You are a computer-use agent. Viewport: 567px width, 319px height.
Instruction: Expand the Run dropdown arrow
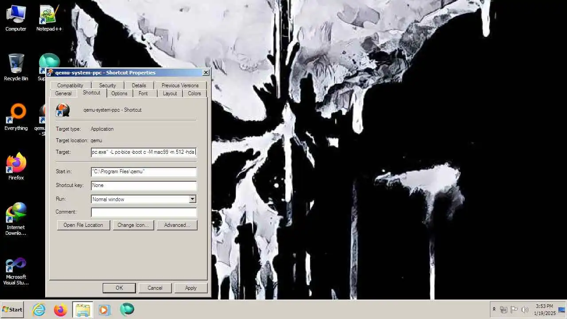pos(192,199)
